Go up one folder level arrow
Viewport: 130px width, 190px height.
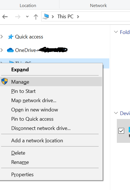coord(36,17)
